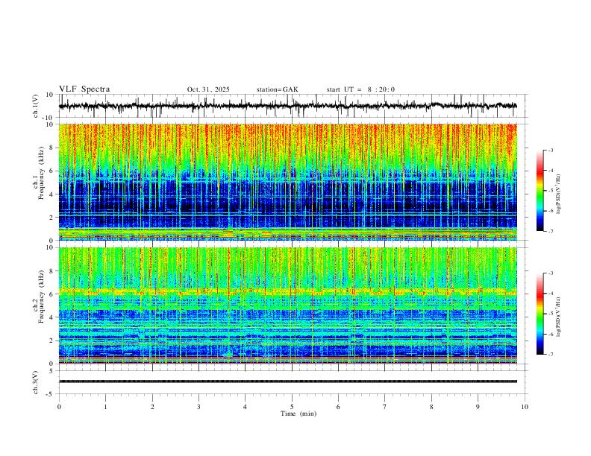Click the "0" tick on the time axis

[x=59, y=407]
